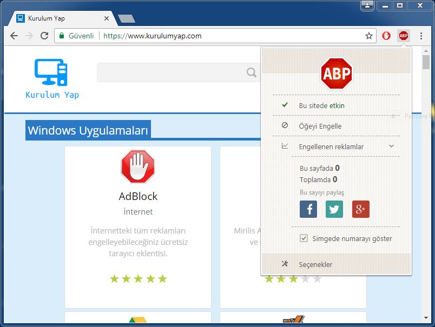The height and width of the screenshot is (327, 435).
Task: Uncheck Simgede numarayı göster checkbox
Action: point(304,238)
